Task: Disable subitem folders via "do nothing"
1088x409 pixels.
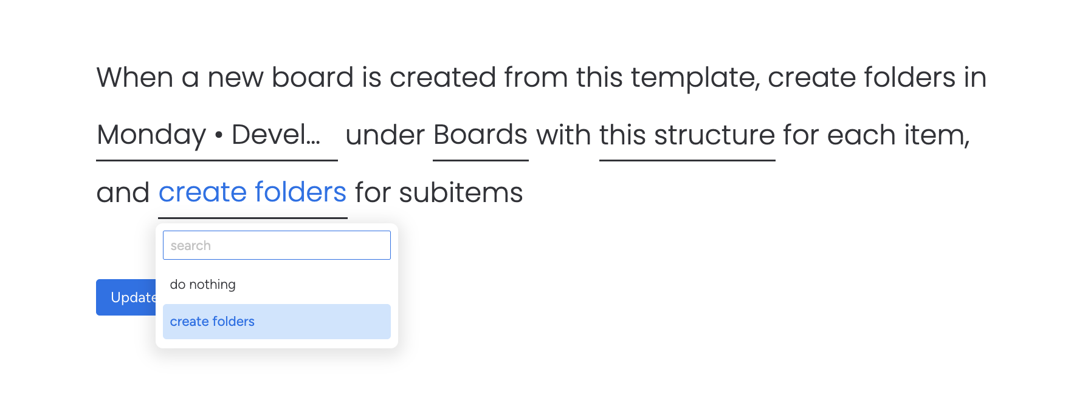Action: point(203,285)
